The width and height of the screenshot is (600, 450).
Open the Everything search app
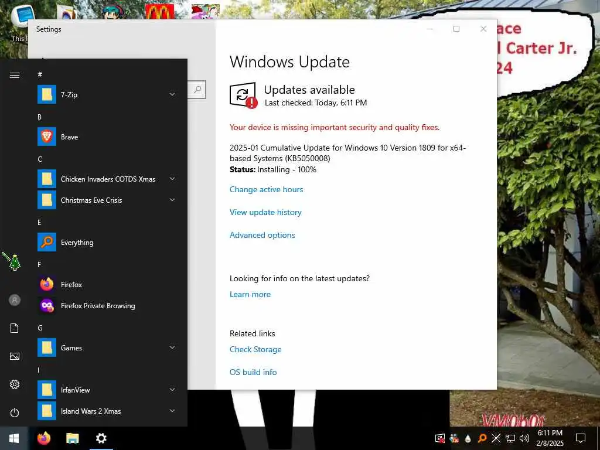pos(107,242)
